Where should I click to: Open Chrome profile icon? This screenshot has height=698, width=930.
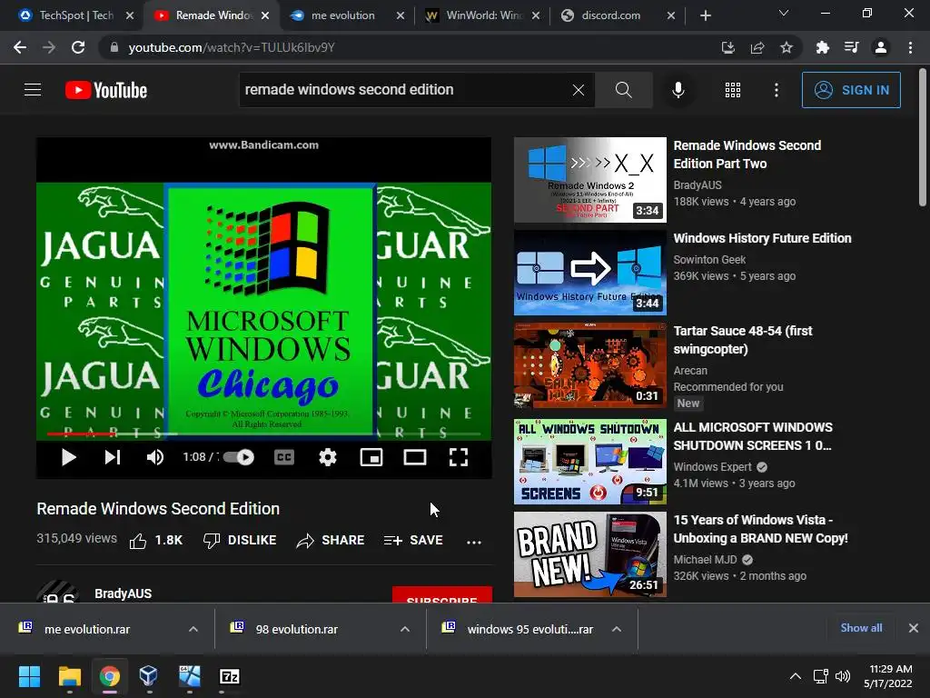click(x=881, y=47)
